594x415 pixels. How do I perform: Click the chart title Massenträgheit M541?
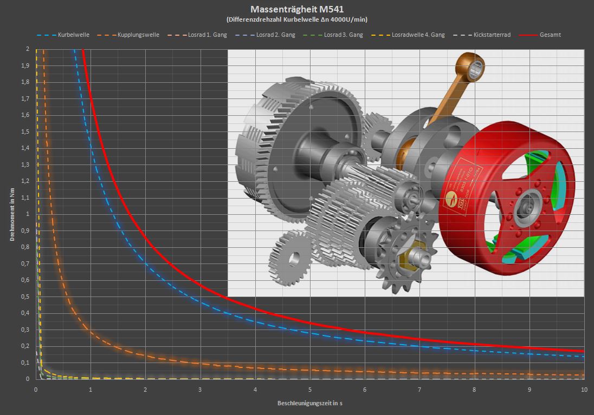[296, 9]
